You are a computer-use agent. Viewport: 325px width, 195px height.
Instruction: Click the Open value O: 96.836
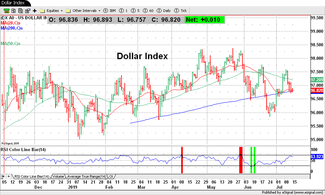63,20
